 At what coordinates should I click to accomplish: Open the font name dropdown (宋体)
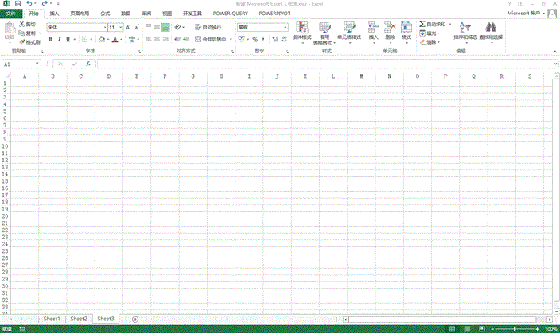[x=103, y=27]
